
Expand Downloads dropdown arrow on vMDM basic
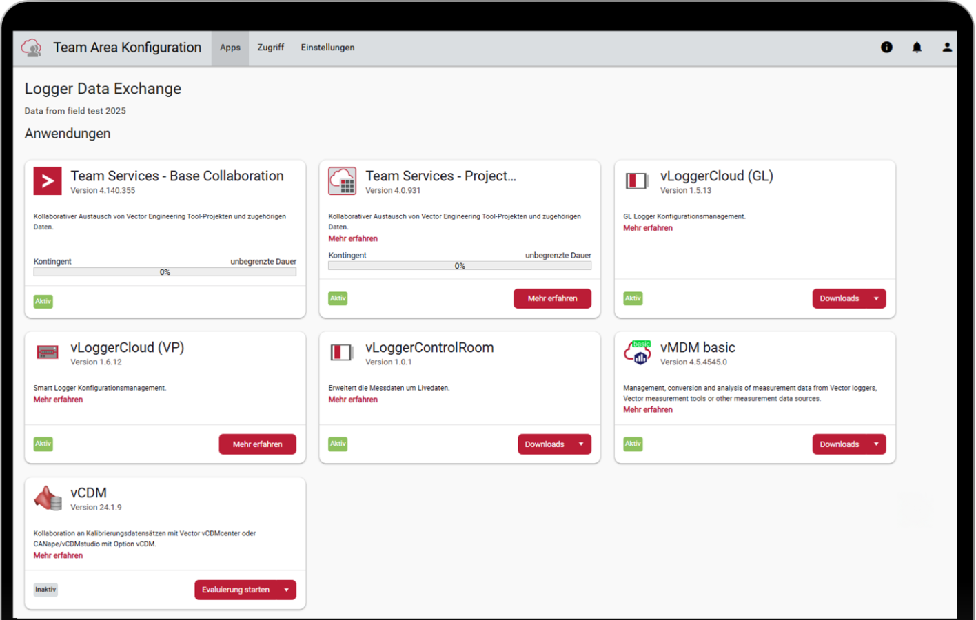[x=876, y=444]
